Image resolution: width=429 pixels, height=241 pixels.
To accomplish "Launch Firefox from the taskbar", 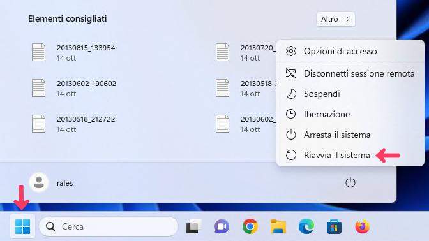I will (362, 226).
